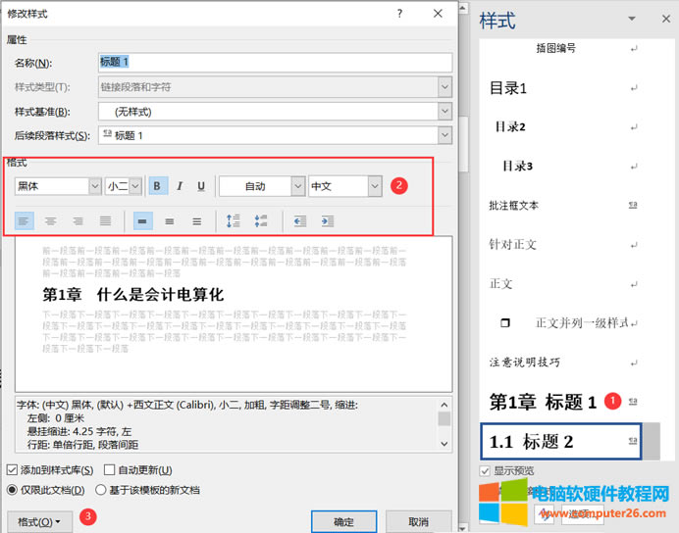Open the 自动 font color dropdown

297,186
